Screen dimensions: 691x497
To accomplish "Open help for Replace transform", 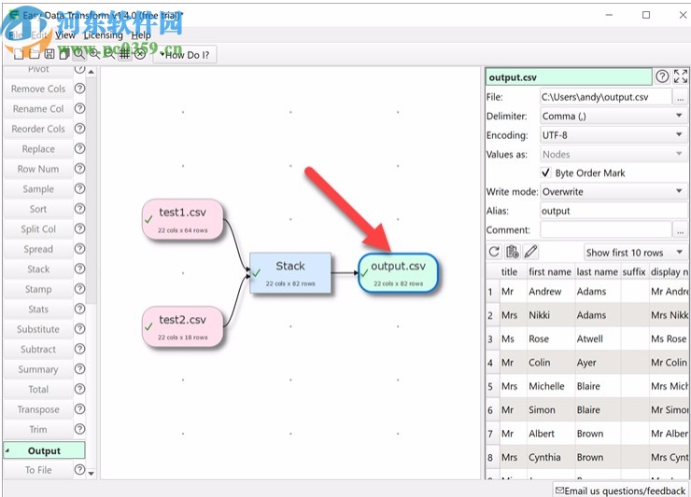I will coord(79,148).
